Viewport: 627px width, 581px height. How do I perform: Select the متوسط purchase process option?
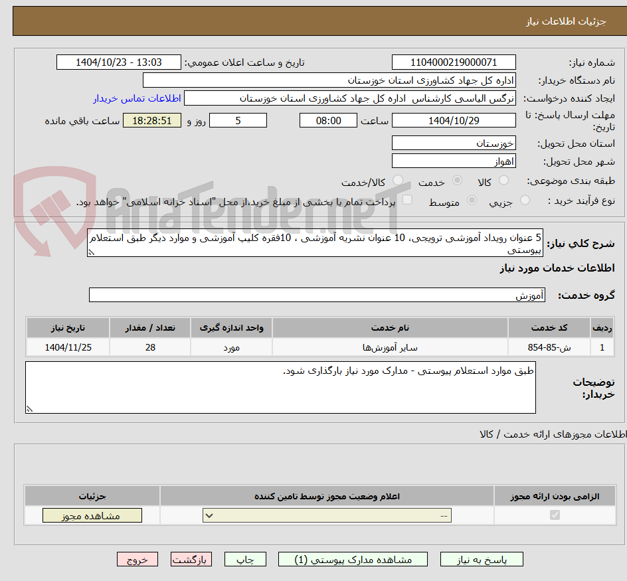[473, 202]
